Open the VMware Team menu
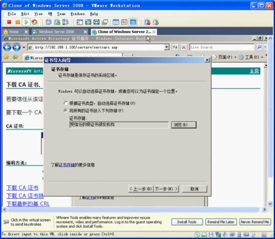Screen dimensions: 275x239 [61, 13]
